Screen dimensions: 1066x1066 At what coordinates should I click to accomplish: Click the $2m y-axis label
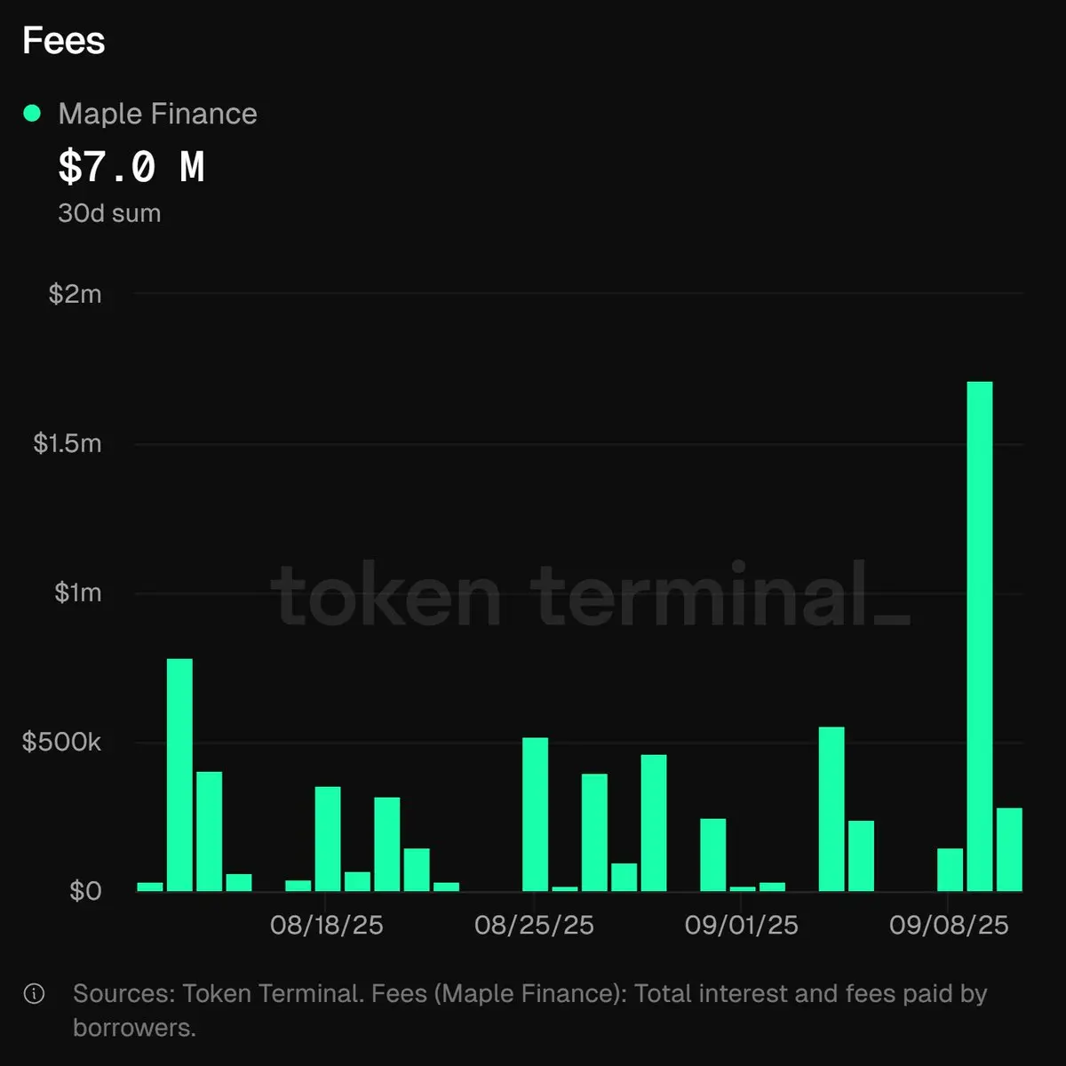coord(76,294)
